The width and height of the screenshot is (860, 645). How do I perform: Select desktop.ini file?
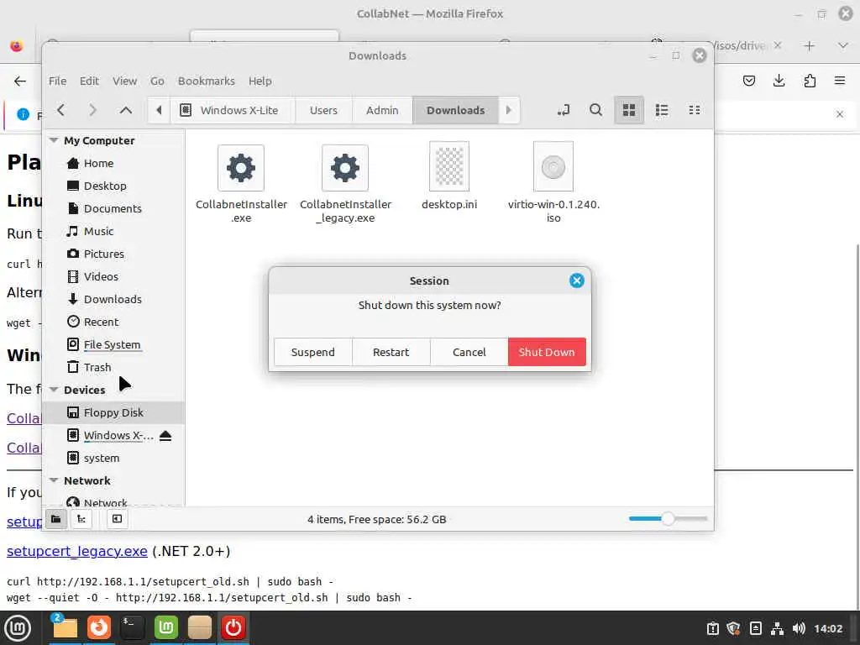449,176
